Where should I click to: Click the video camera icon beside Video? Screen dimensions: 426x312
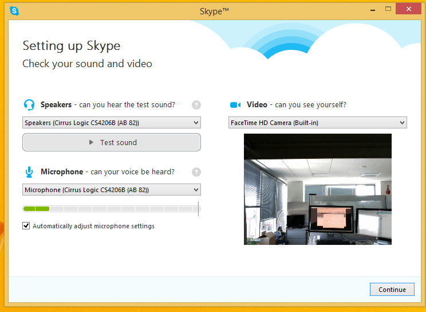(235, 105)
